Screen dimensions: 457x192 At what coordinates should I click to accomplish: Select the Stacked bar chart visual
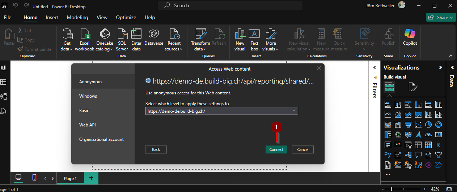(x=388, y=105)
